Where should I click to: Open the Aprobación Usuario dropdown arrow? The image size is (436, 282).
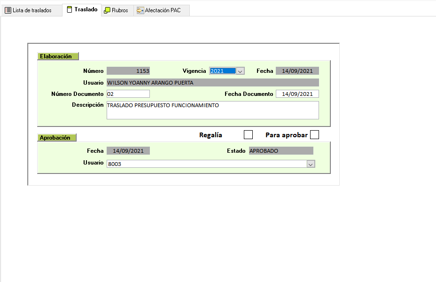pos(310,164)
